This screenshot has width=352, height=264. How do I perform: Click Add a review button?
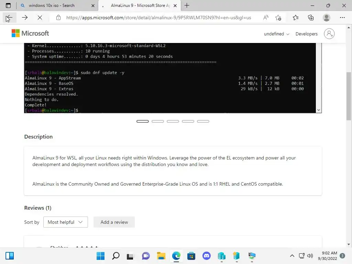(x=114, y=222)
